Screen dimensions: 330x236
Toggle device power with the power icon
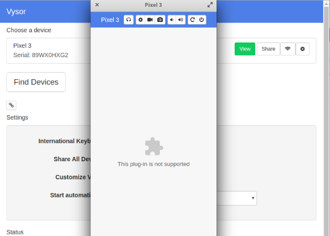(201, 20)
